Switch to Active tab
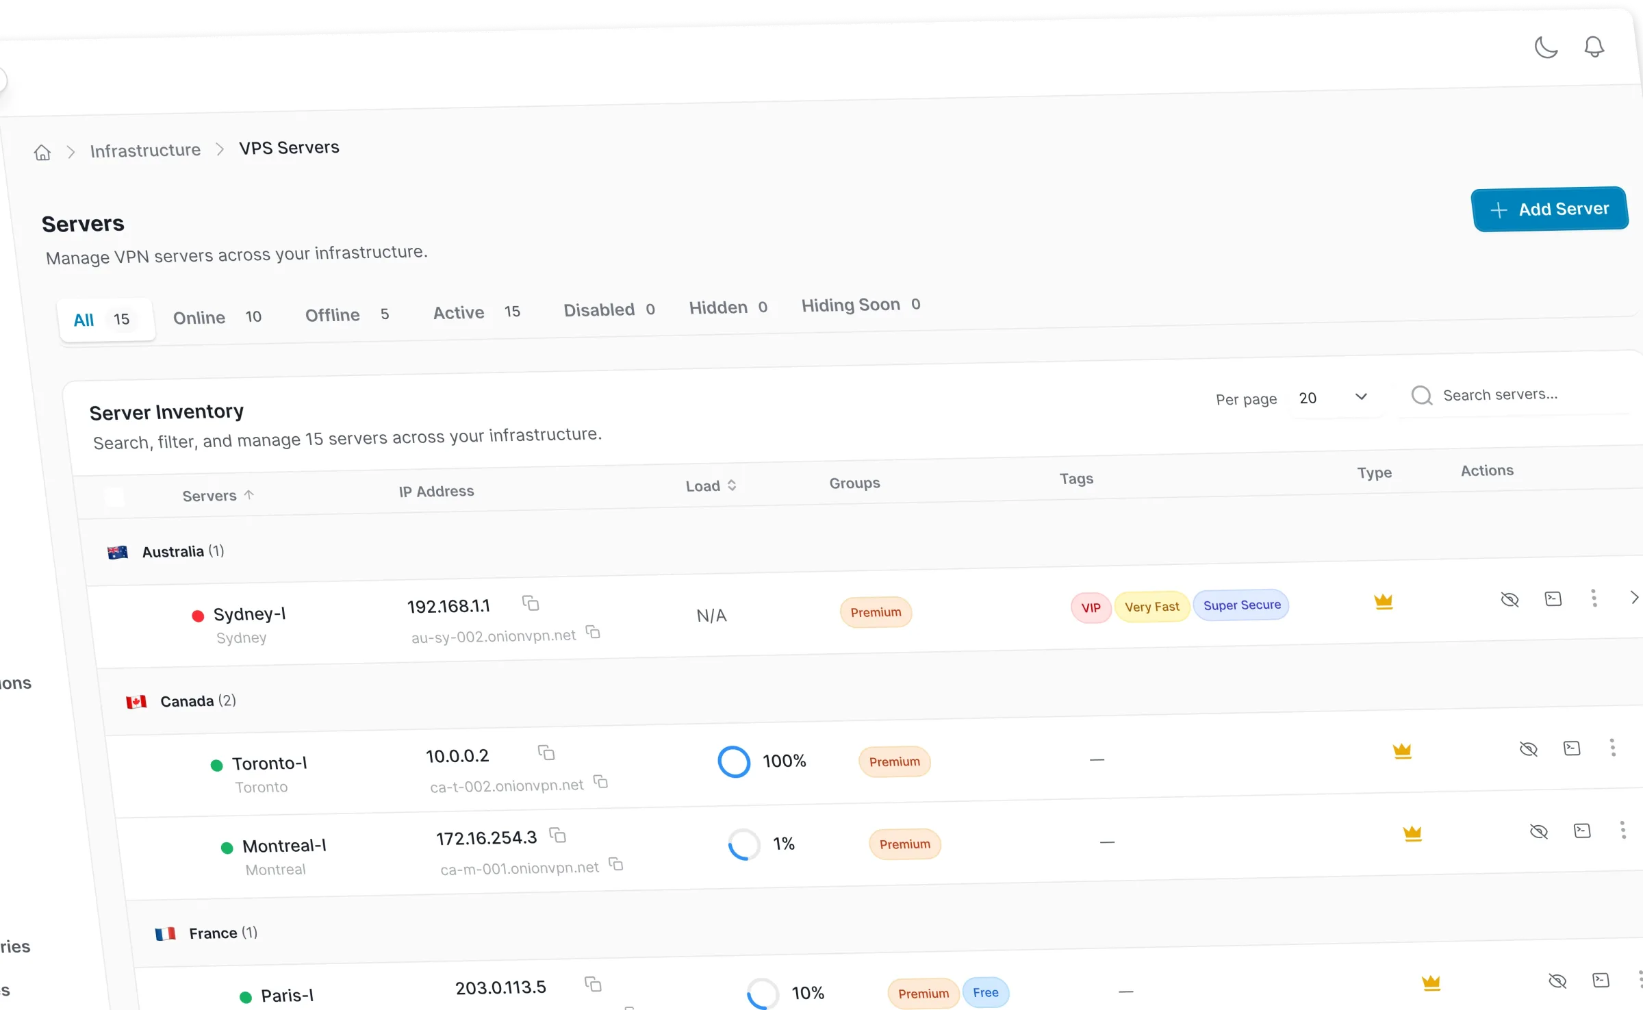Image resolution: width=1643 pixels, height=1010 pixels. coord(476,312)
